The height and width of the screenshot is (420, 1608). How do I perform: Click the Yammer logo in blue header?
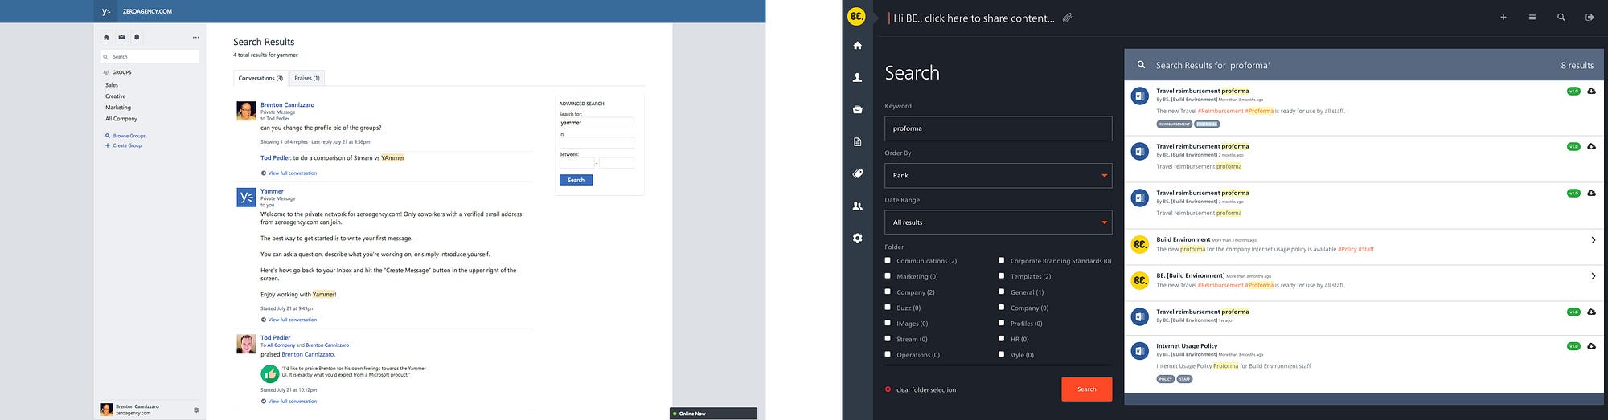pos(106,11)
